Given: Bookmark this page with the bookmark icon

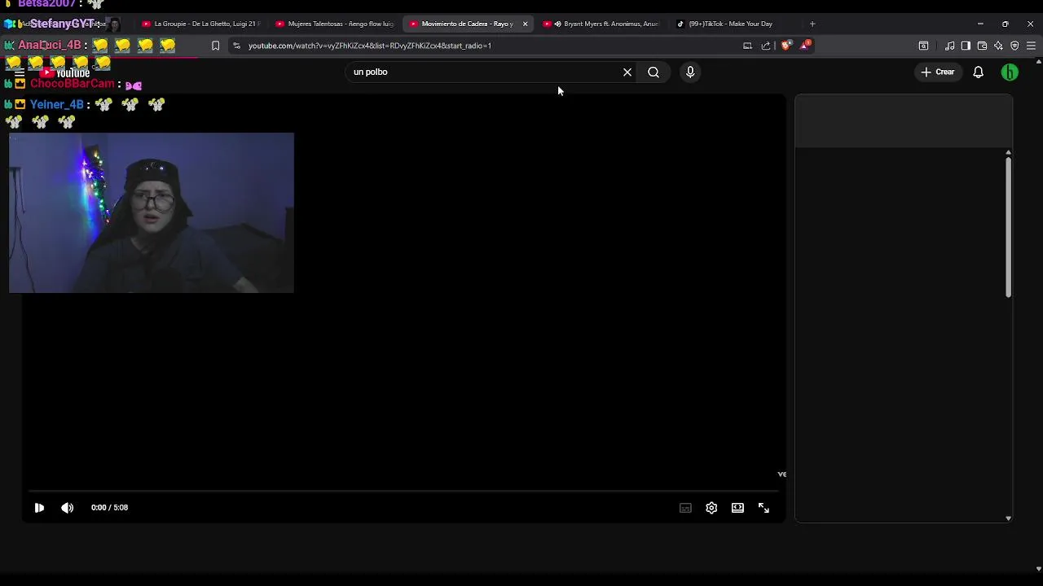Looking at the screenshot, I should (215, 46).
